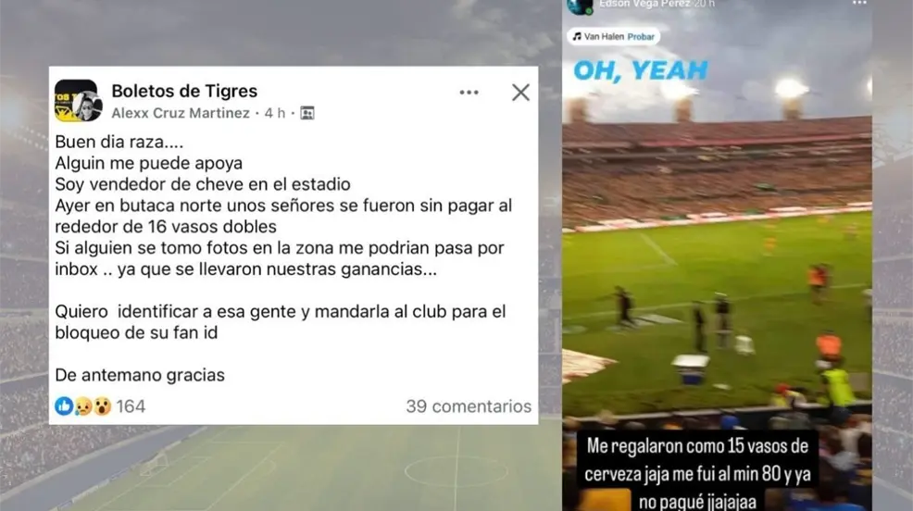View the 164 reactions count
Image resolution: width=913 pixels, height=511 pixels.
point(131,406)
